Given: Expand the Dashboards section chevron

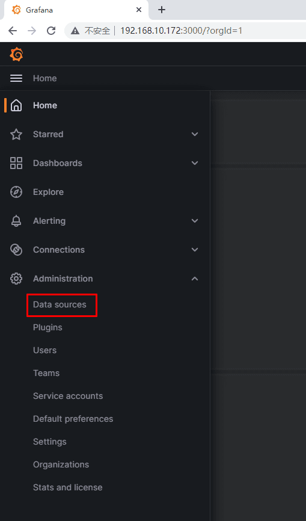Looking at the screenshot, I should [x=195, y=163].
